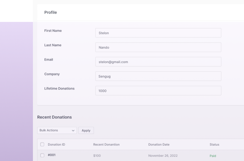Click the Profile section heading
Image resolution: width=244 pixels, height=161 pixels.
(51, 13)
